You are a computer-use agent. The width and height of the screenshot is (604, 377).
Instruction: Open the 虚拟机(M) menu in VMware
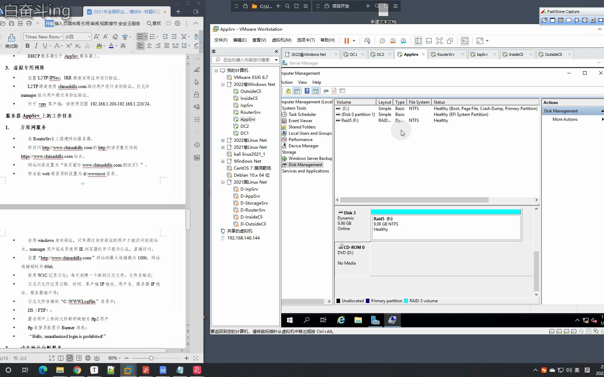282,40
